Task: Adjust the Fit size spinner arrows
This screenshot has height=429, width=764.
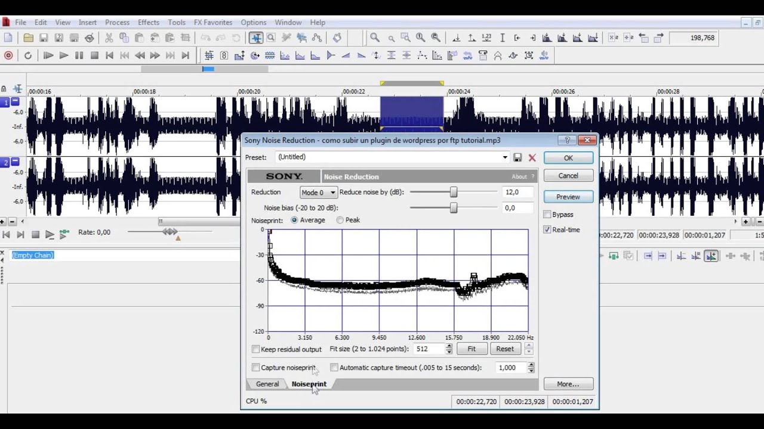Action: click(449, 349)
